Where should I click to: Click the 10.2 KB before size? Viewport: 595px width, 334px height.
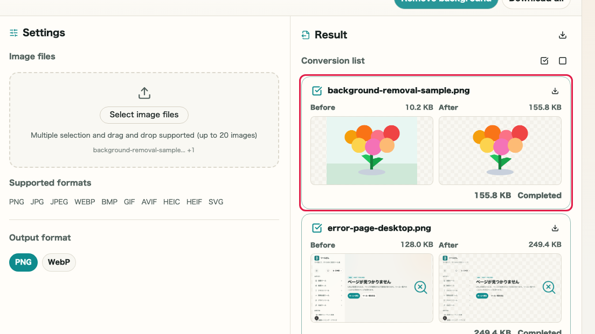pos(419,107)
